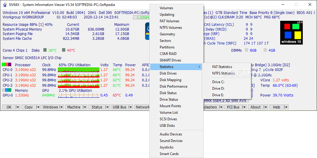Click the CPU-3 utilisation graph
Viewport: 317px width, 158px height.
[x=79, y=85]
